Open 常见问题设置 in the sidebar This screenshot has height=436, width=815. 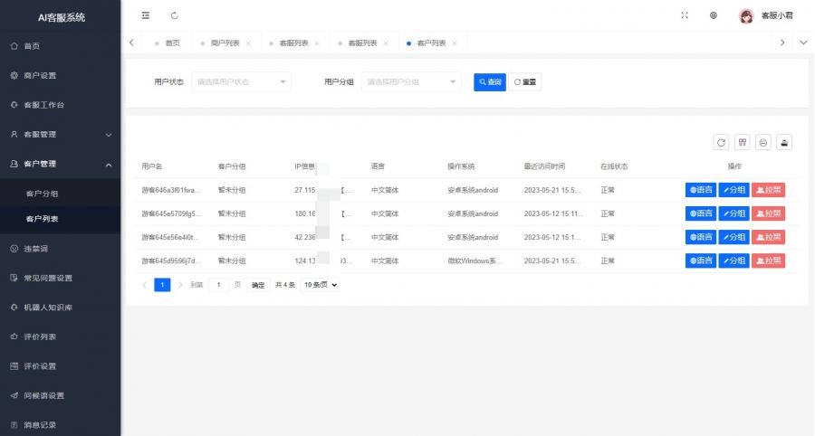tap(61, 279)
